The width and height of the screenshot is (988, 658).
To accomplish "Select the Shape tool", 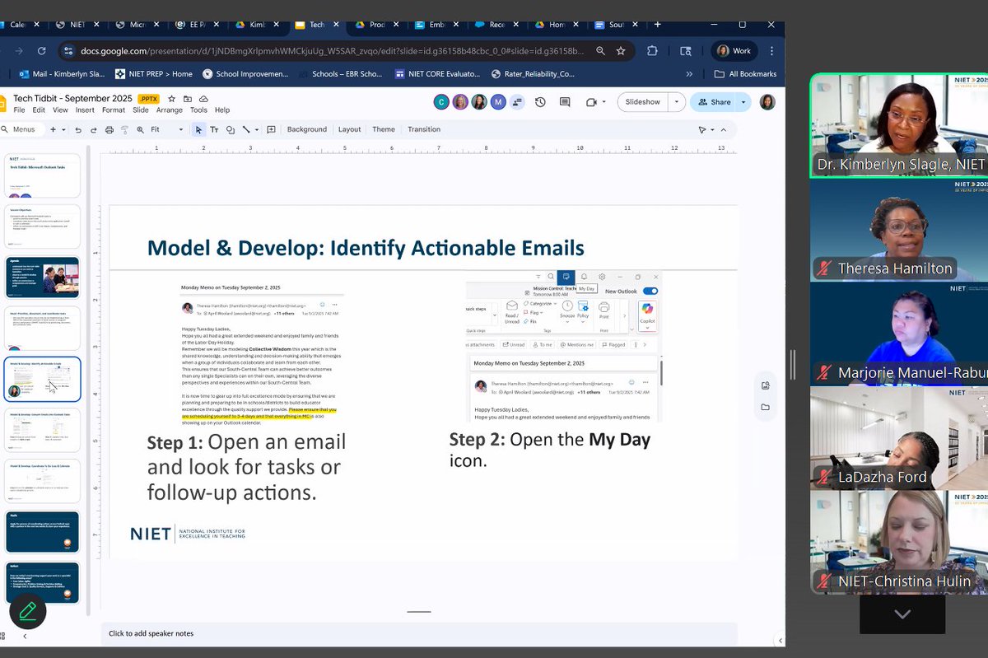I will (231, 129).
